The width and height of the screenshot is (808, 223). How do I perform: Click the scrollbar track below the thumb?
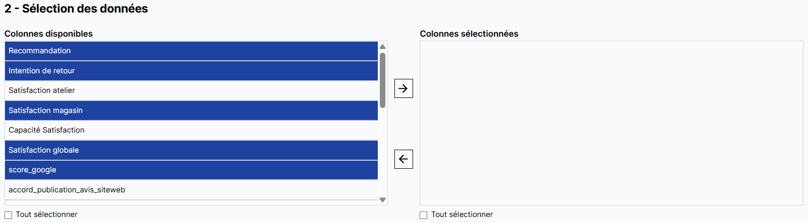[383, 151]
